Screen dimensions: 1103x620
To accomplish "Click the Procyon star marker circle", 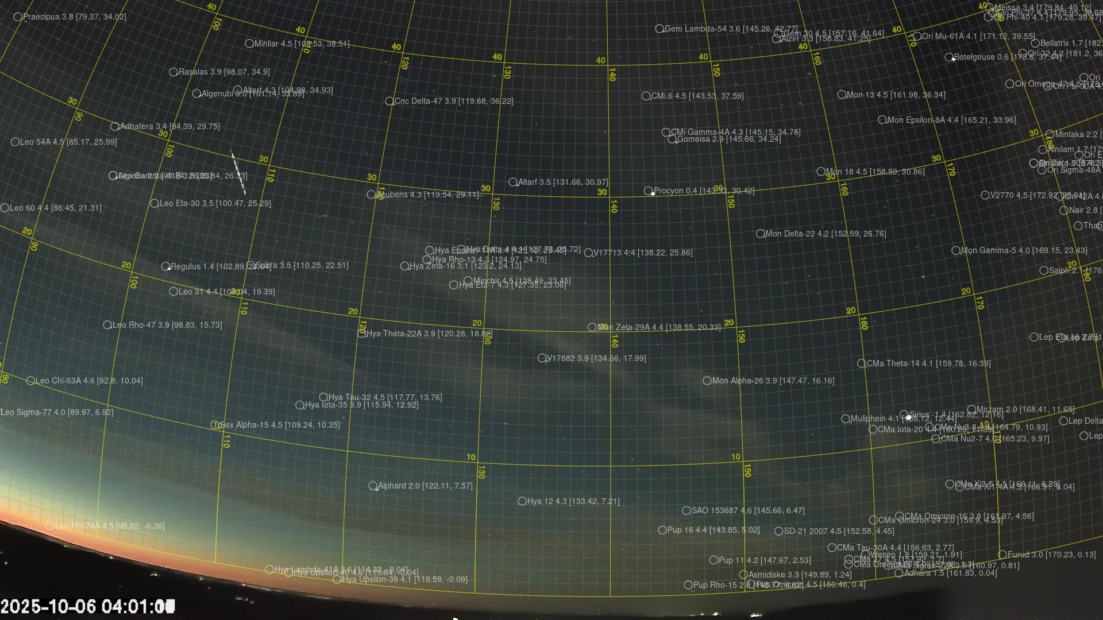I will [648, 191].
